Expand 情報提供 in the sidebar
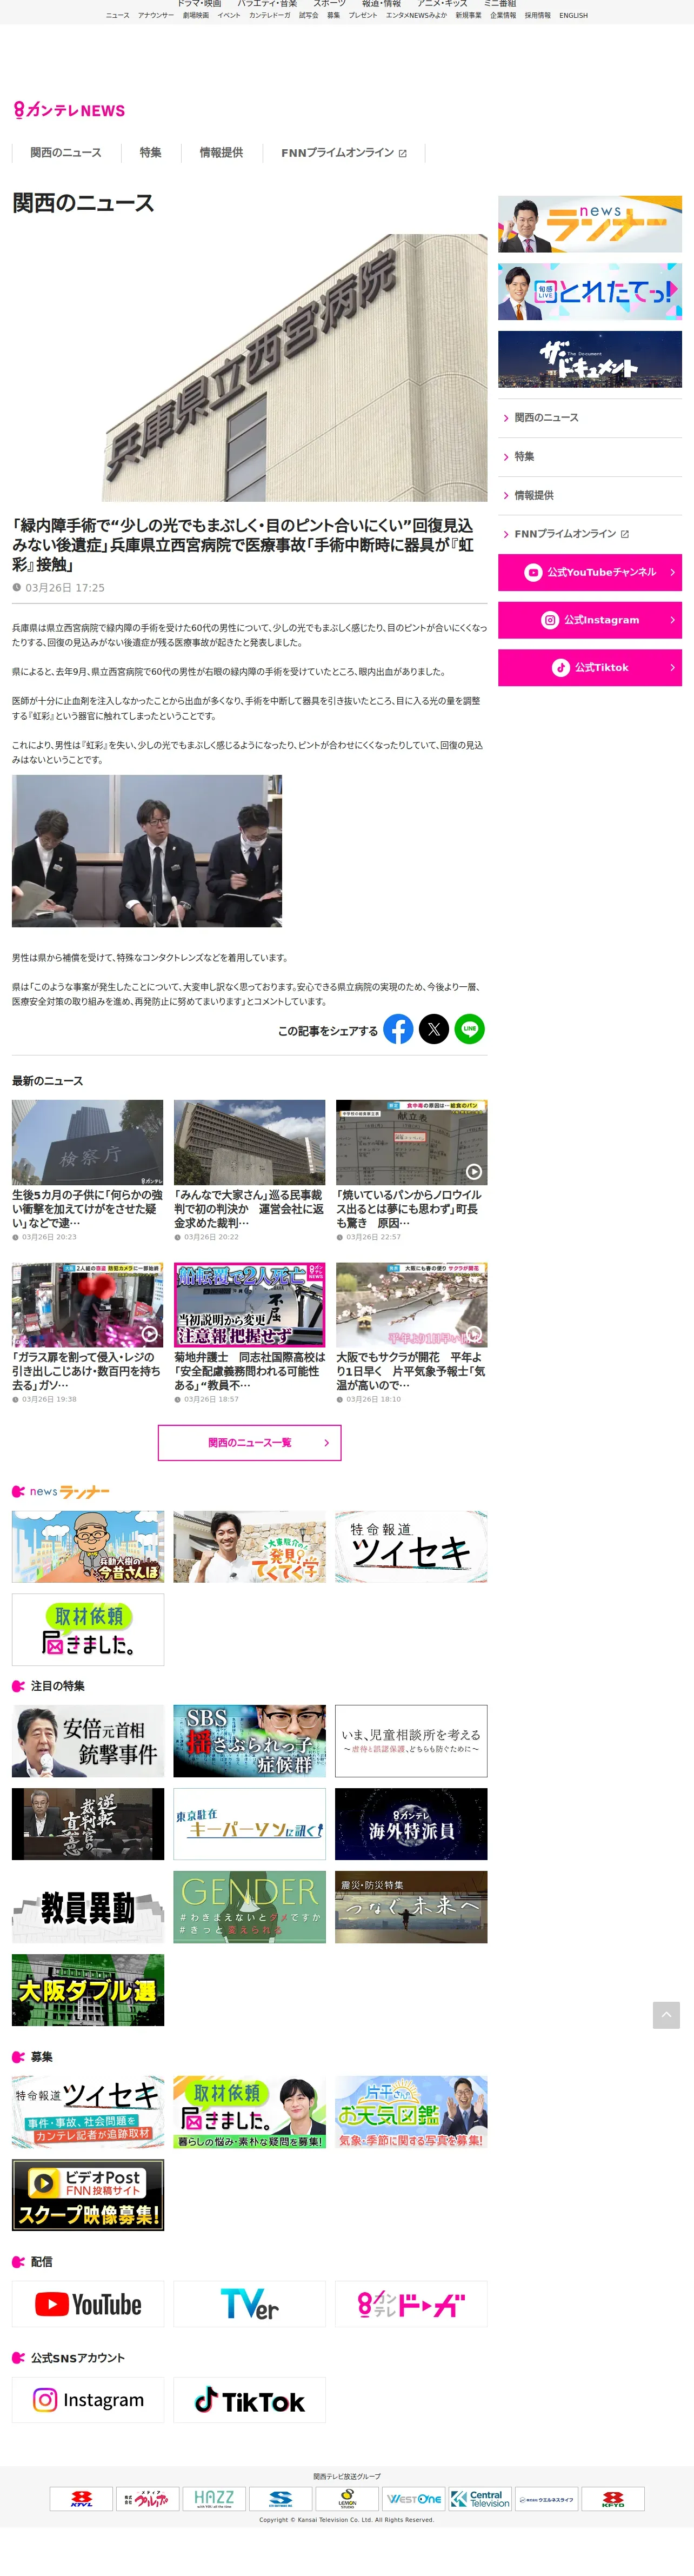694x2576 pixels. click(590, 496)
